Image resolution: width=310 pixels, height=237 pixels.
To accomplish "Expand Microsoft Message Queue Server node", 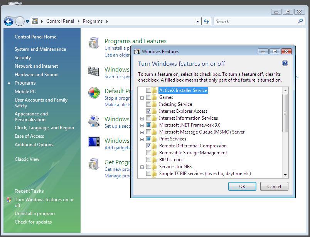I will (142, 132).
